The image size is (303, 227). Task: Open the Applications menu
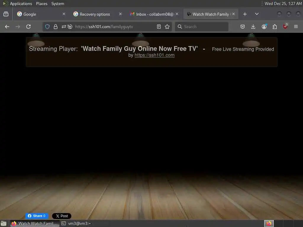click(x=21, y=4)
